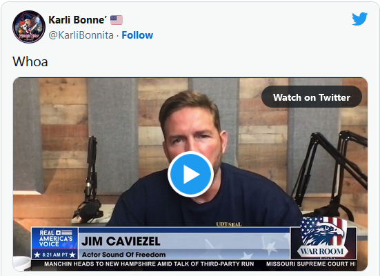Click the microphone on the left desk
Viewport: 380px width, 276px height.
click(x=88, y=208)
